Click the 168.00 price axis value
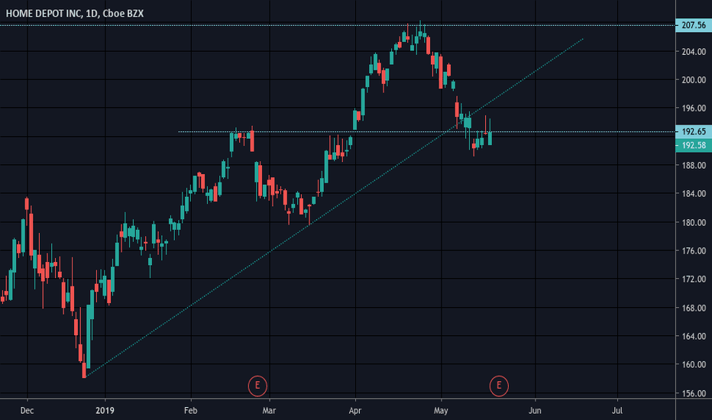Screen dimensions: 712x420 [x=694, y=308]
